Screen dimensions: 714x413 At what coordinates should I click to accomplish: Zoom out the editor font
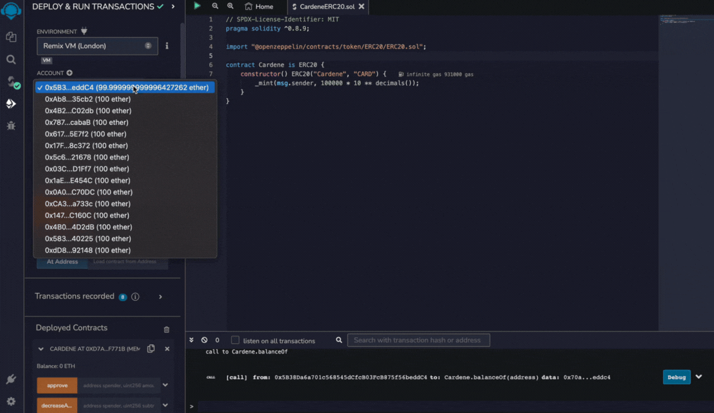(x=215, y=6)
